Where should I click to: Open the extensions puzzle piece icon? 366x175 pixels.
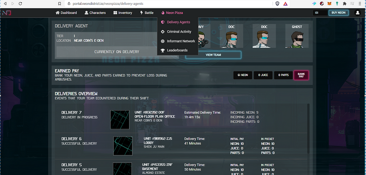345,4
